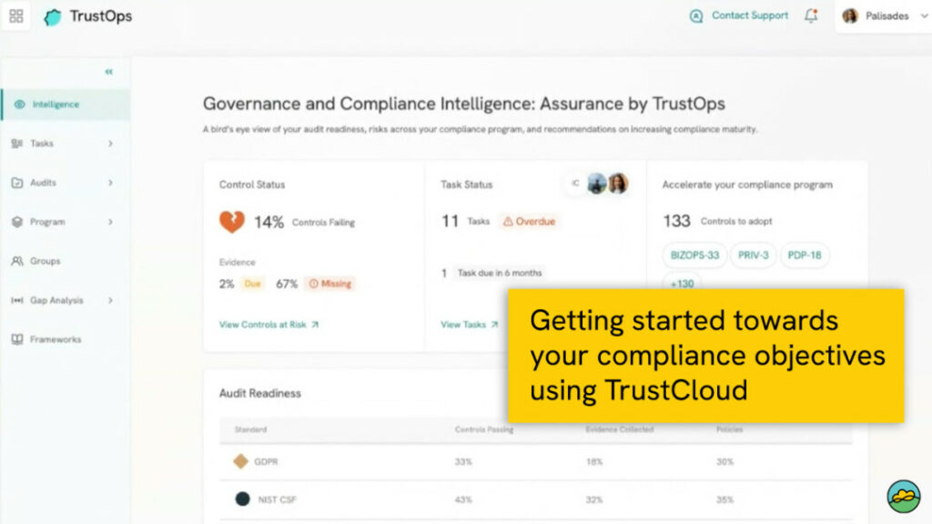The image size is (932, 524).
Task: Click the landscape avatar in Task Status
Action: 597,184
